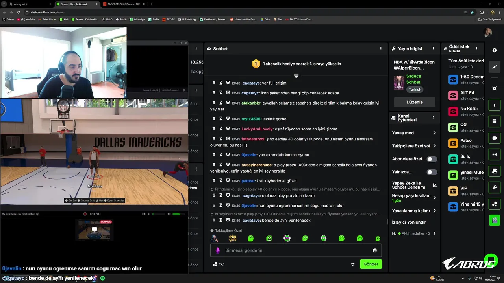Select the focus frame icon in right sidebar
This screenshot has width=504, height=283.
[495, 88]
